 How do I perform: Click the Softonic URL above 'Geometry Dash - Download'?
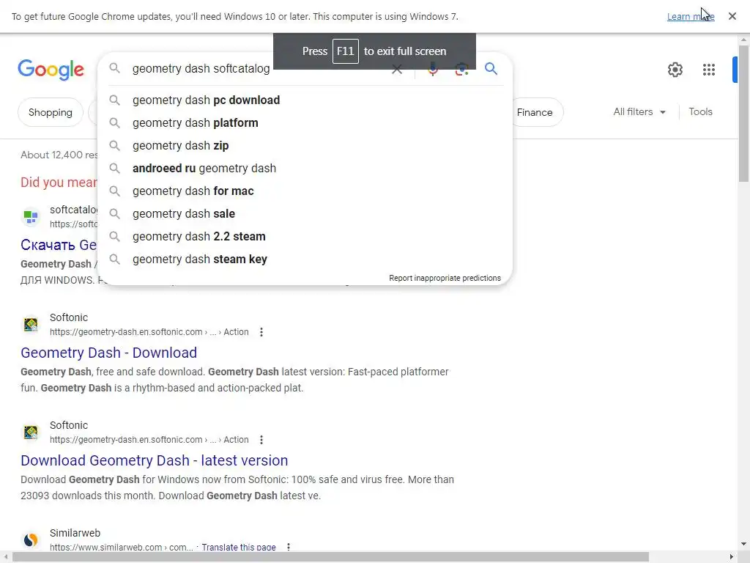tap(149, 332)
